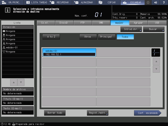Click the Preparada para recibir status icon

coord(14,124)
